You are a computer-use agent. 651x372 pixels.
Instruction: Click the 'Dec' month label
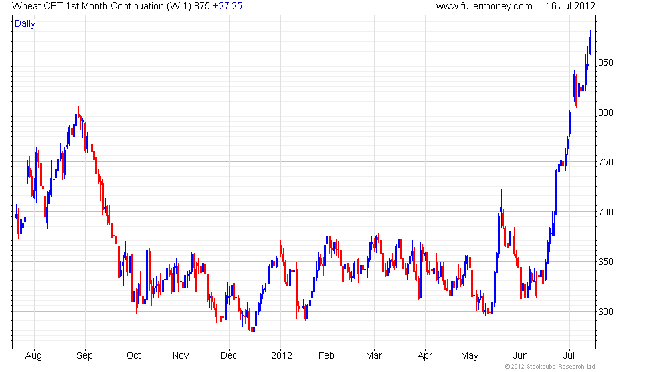click(229, 356)
